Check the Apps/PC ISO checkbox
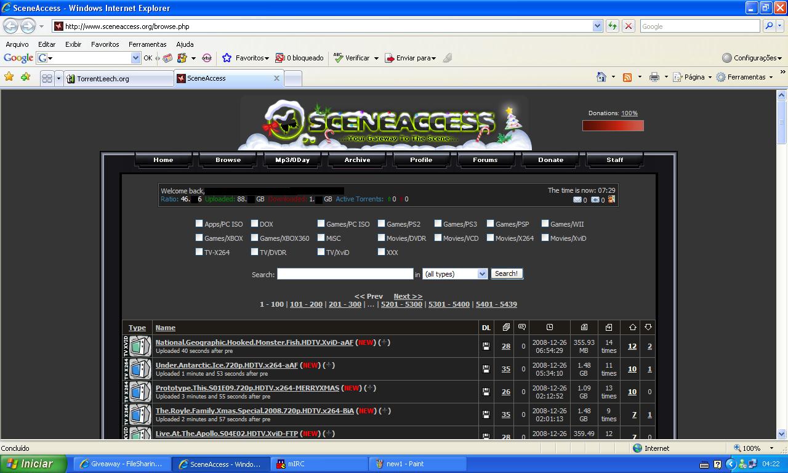The width and height of the screenshot is (788, 473). pos(199,224)
